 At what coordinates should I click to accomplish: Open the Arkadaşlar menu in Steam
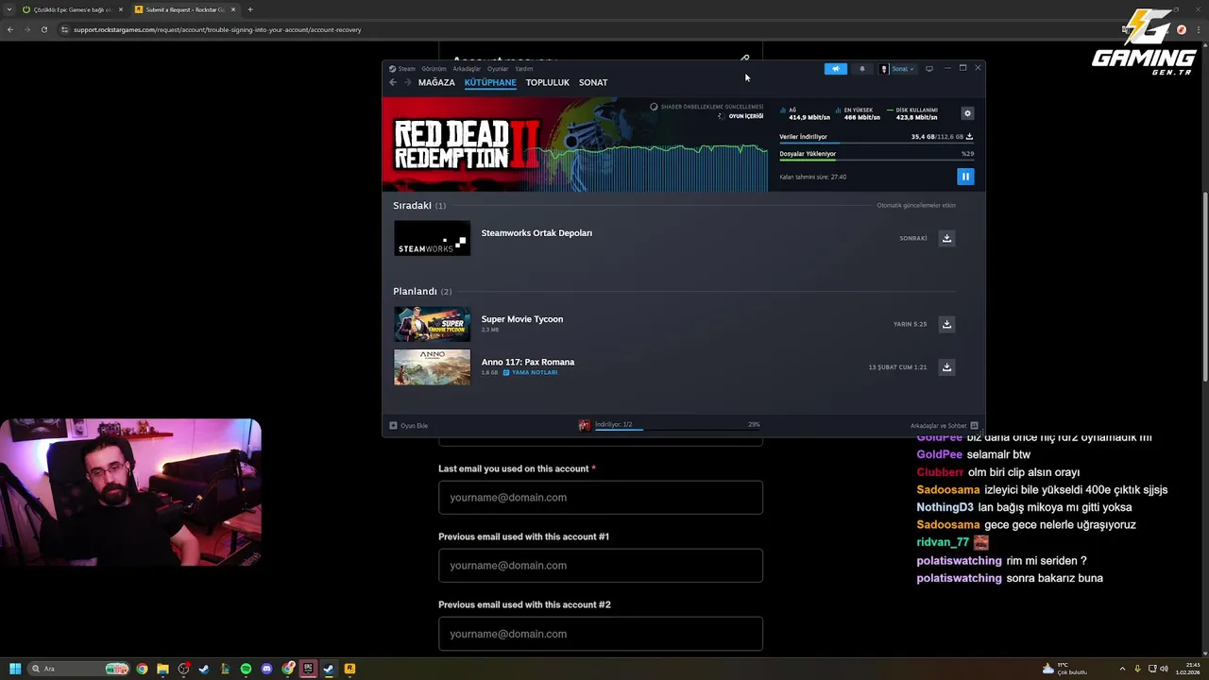467,69
